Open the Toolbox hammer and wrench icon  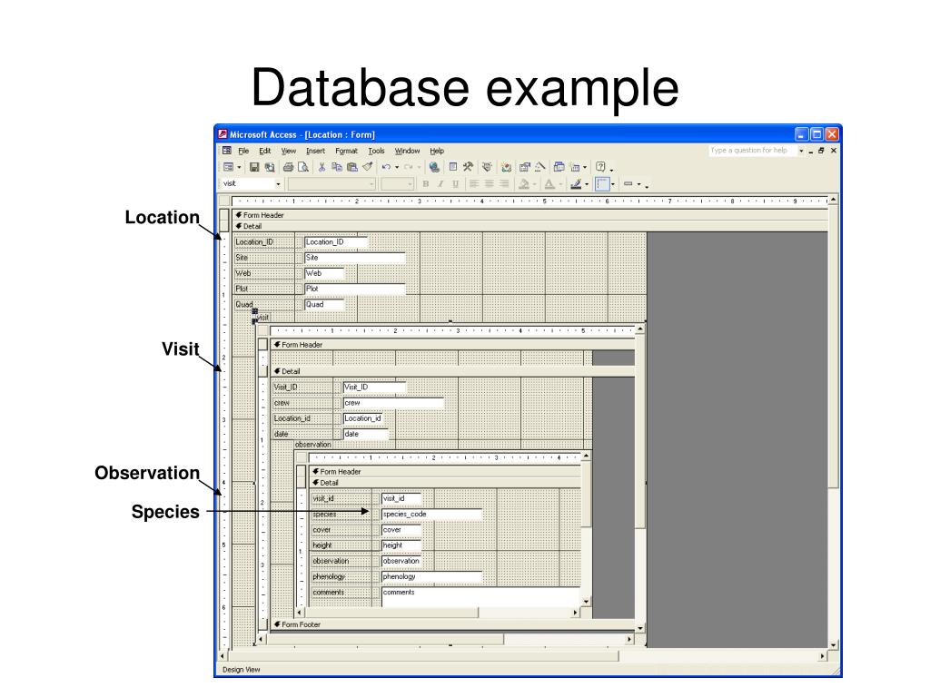click(468, 168)
